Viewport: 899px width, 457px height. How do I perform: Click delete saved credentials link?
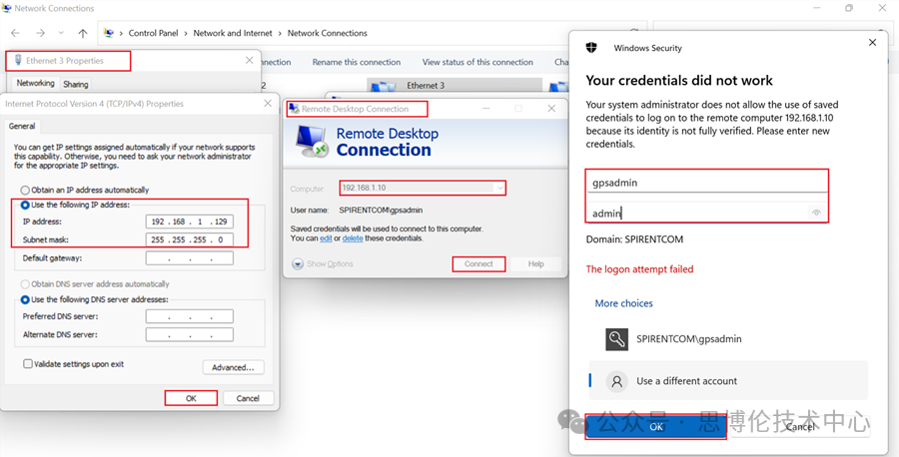point(353,238)
